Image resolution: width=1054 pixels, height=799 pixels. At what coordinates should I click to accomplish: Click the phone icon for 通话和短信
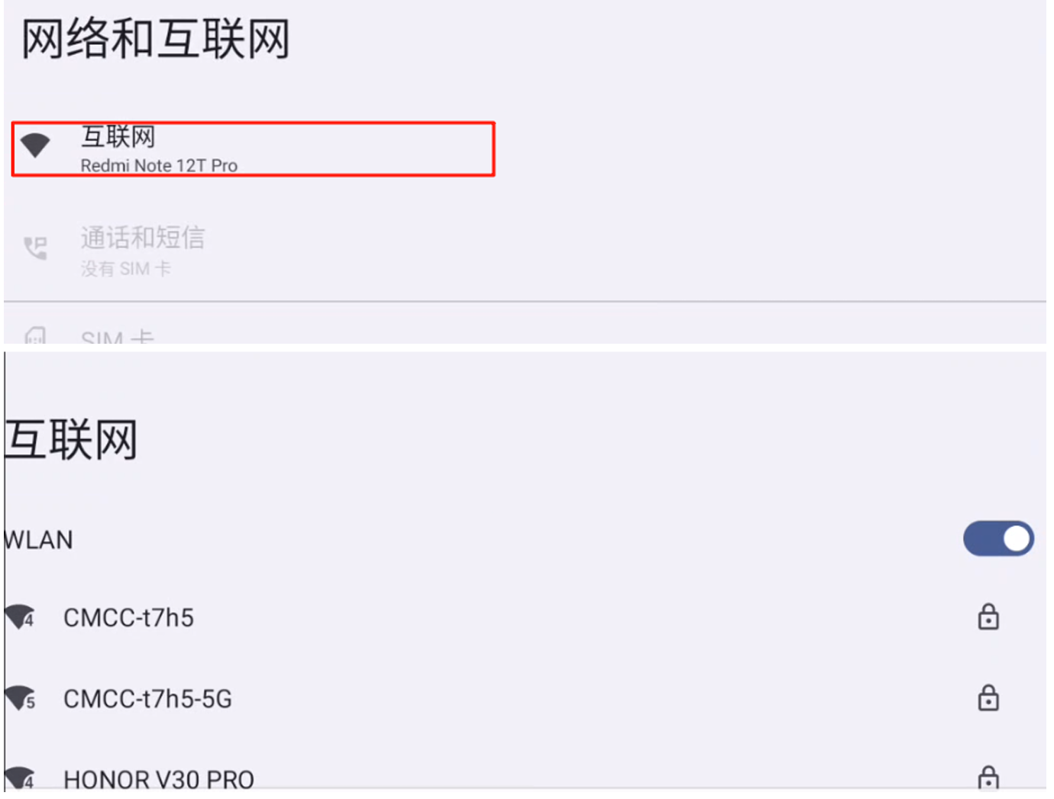point(35,248)
